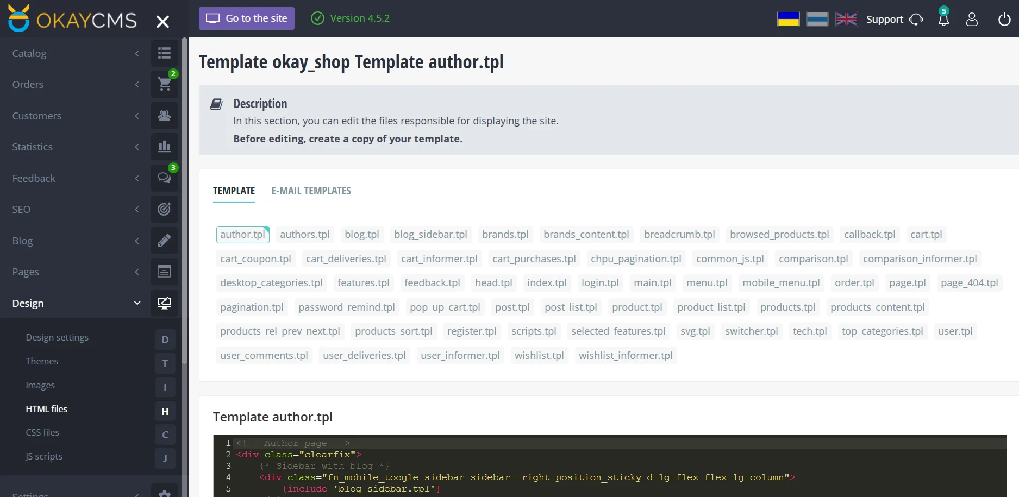Open the product.tpl template file

637,307
